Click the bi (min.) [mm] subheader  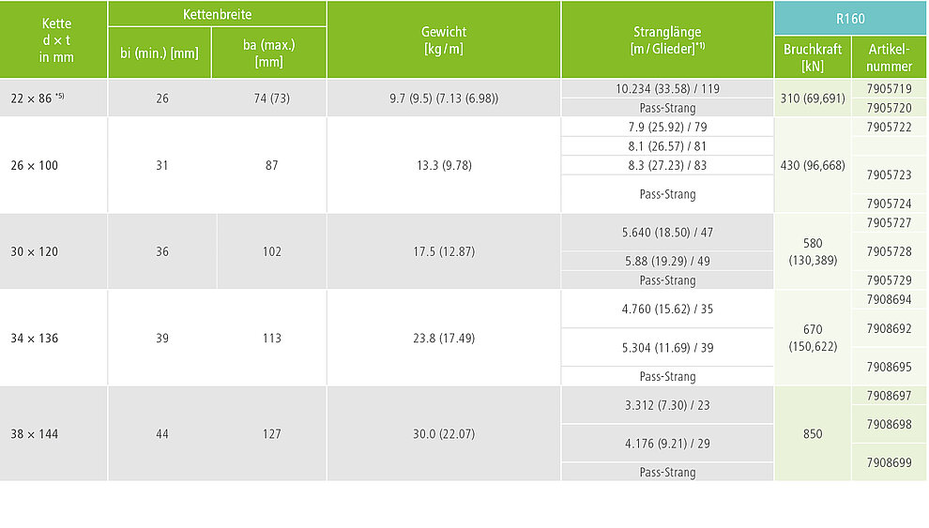(160, 53)
